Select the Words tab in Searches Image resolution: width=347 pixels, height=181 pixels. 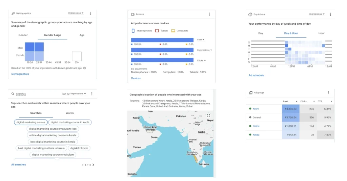(69, 113)
